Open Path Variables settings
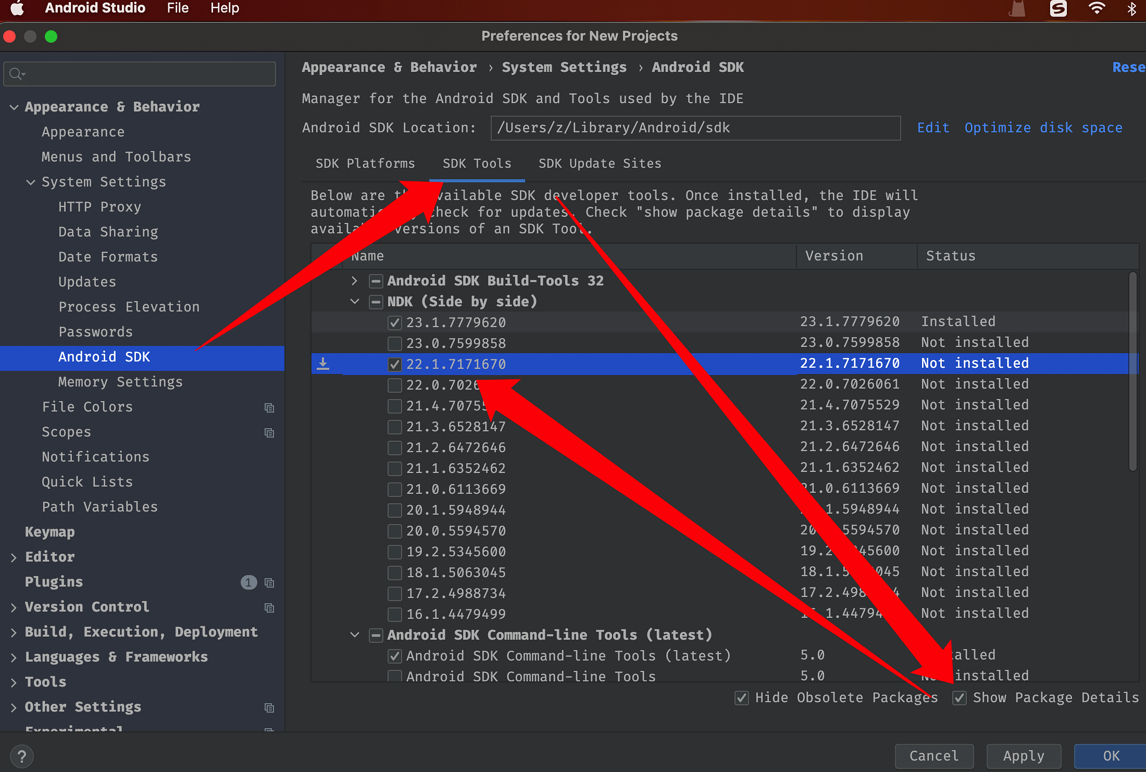 point(99,507)
